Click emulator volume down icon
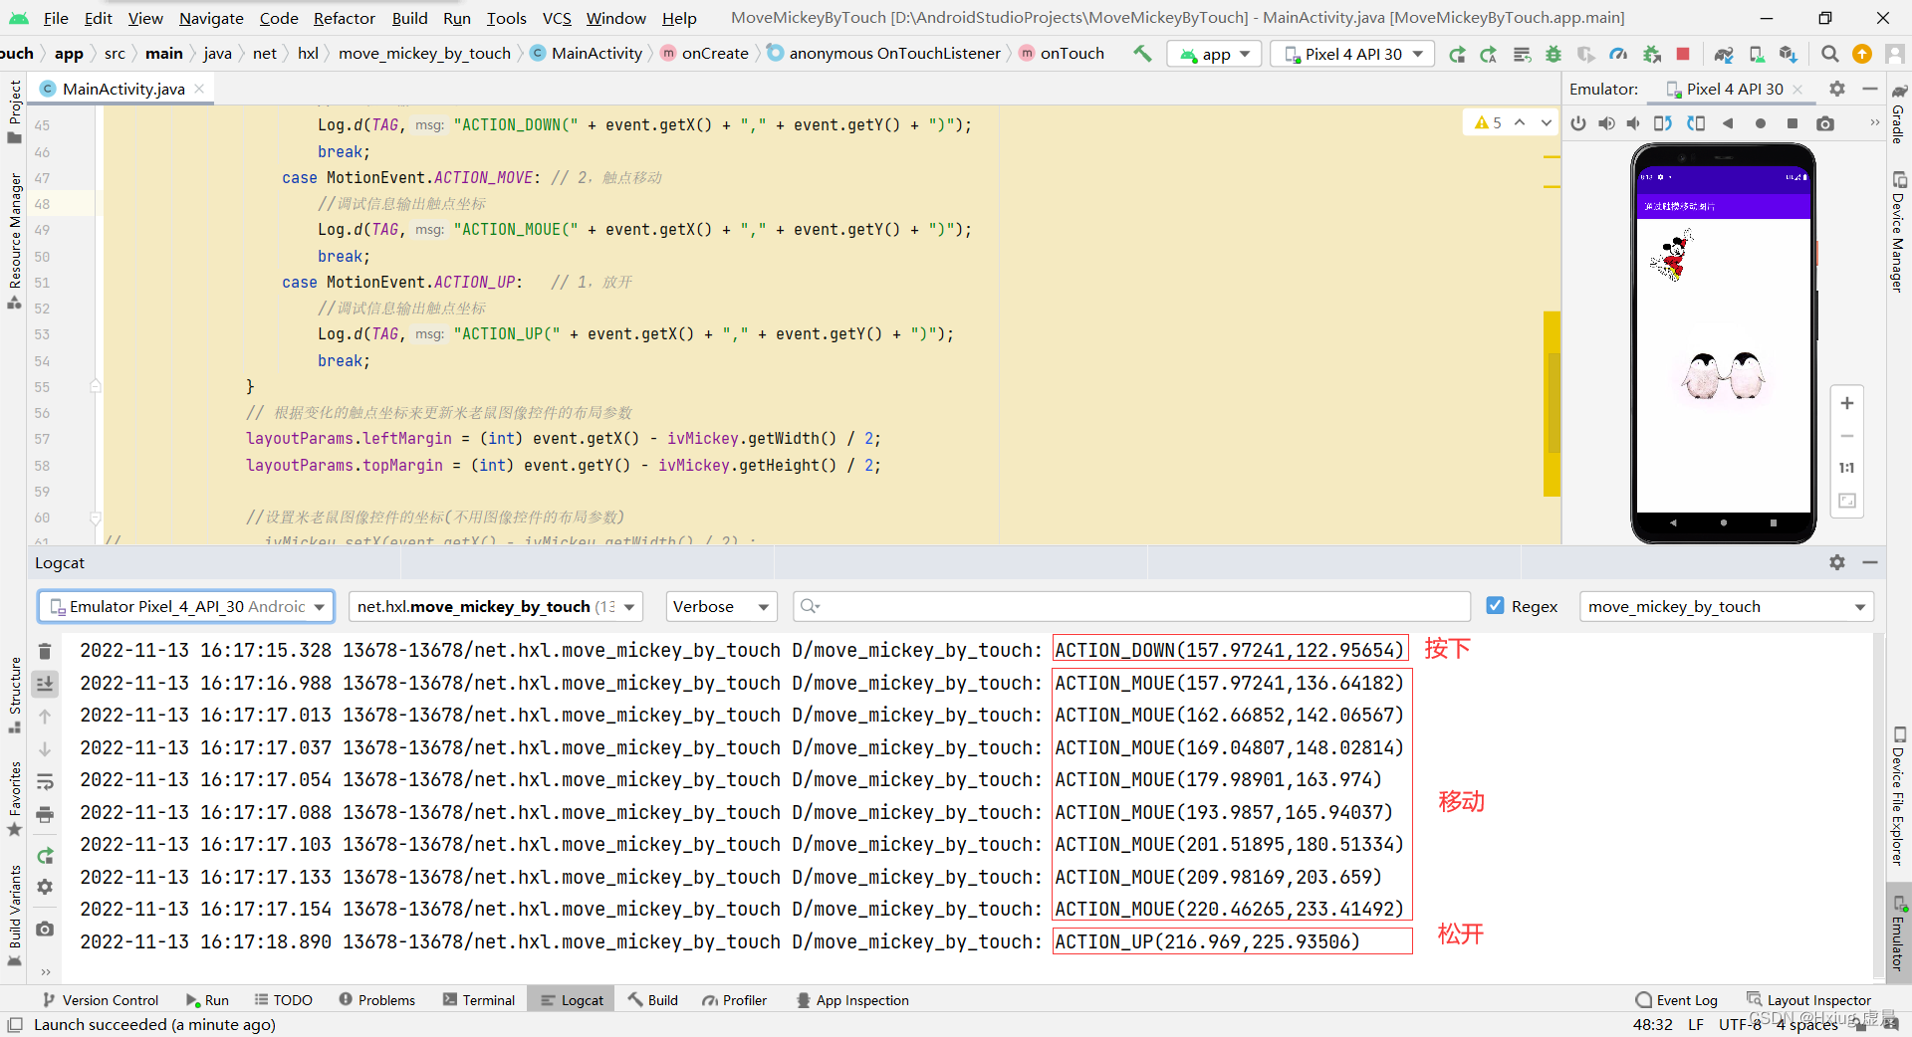 click(x=1633, y=123)
